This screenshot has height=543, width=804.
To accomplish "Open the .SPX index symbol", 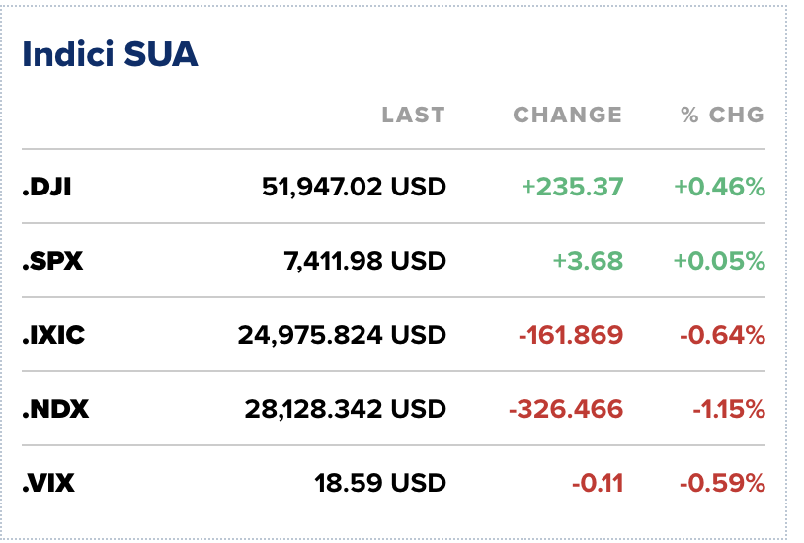I will tap(52, 261).
